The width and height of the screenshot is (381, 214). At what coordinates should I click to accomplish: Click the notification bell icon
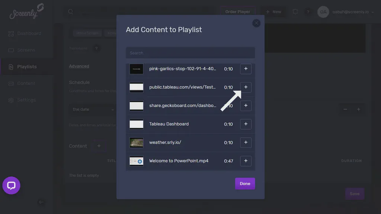(x=295, y=12)
